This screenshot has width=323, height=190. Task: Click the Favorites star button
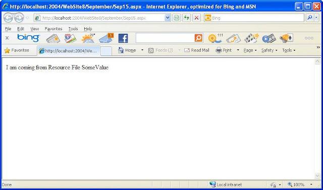[x=17, y=50]
